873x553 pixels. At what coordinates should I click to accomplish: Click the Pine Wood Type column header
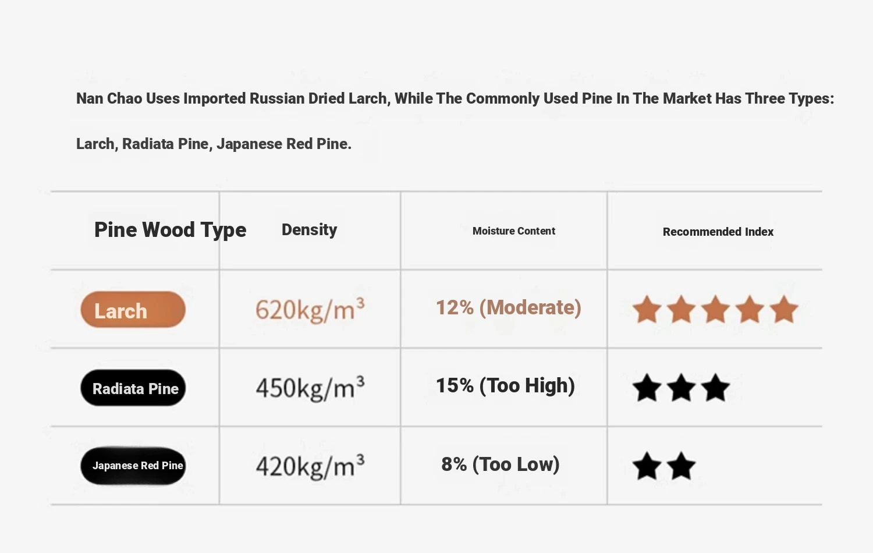[170, 230]
